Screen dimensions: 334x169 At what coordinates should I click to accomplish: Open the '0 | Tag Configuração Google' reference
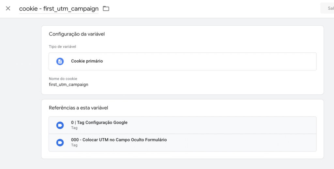pos(99,122)
